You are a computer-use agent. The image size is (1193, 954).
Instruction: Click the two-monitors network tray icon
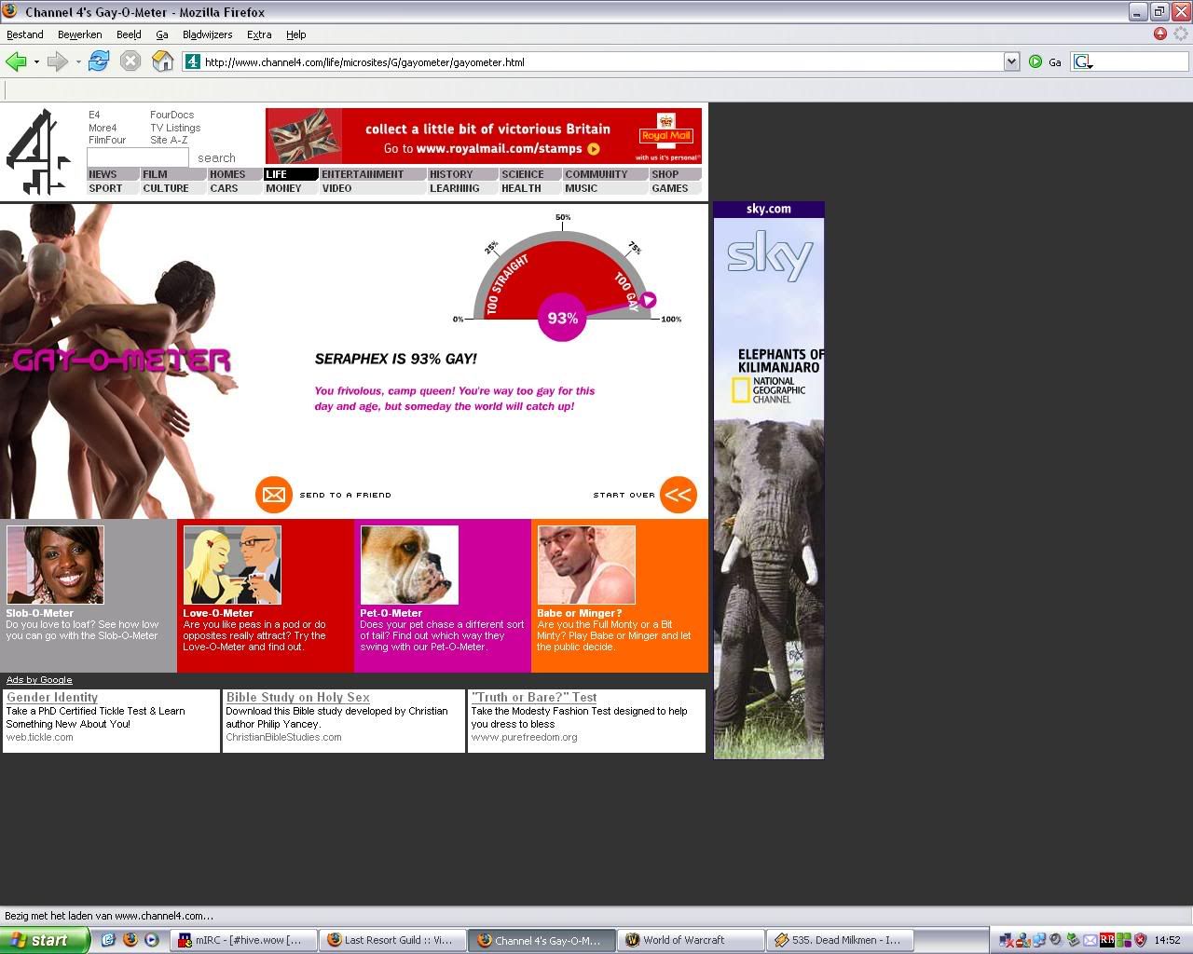(1039, 940)
